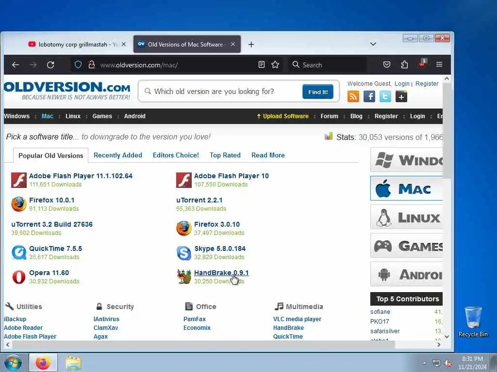Open the extensions puzzle icon

click(404, 65)
